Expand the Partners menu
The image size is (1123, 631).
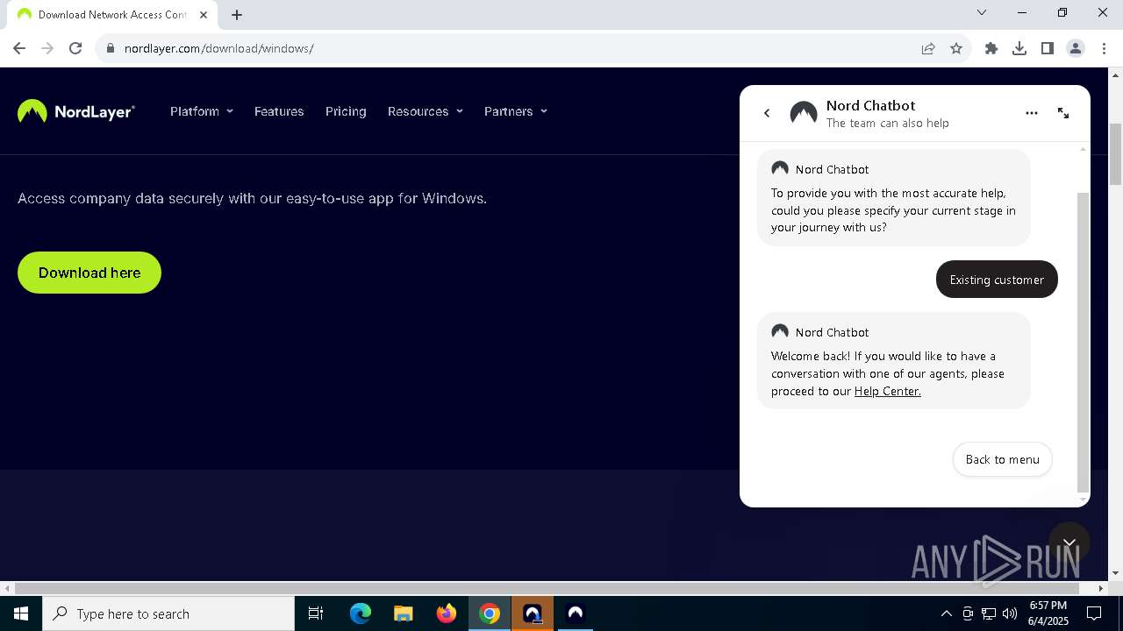coord(516,111)
